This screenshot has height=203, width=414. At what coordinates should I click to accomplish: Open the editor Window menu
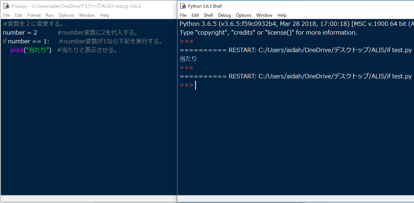tap(87, 15)
